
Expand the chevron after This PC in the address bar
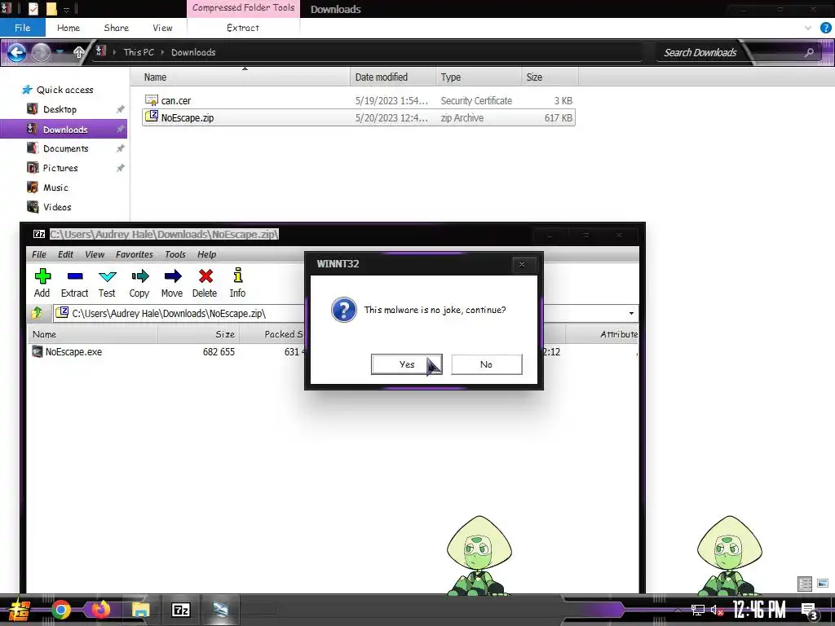(162, 52)
